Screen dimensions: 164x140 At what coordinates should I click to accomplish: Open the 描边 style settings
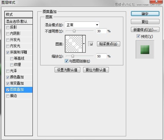click(x=14, y=96)
